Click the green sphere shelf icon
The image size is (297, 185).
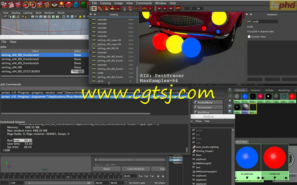pyautogui.click(x=83, y=4)
